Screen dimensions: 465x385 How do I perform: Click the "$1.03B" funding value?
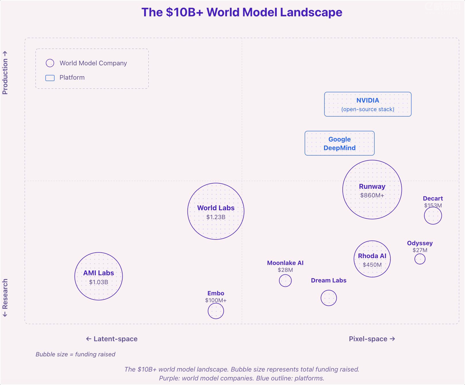click(x=98, y=282)
